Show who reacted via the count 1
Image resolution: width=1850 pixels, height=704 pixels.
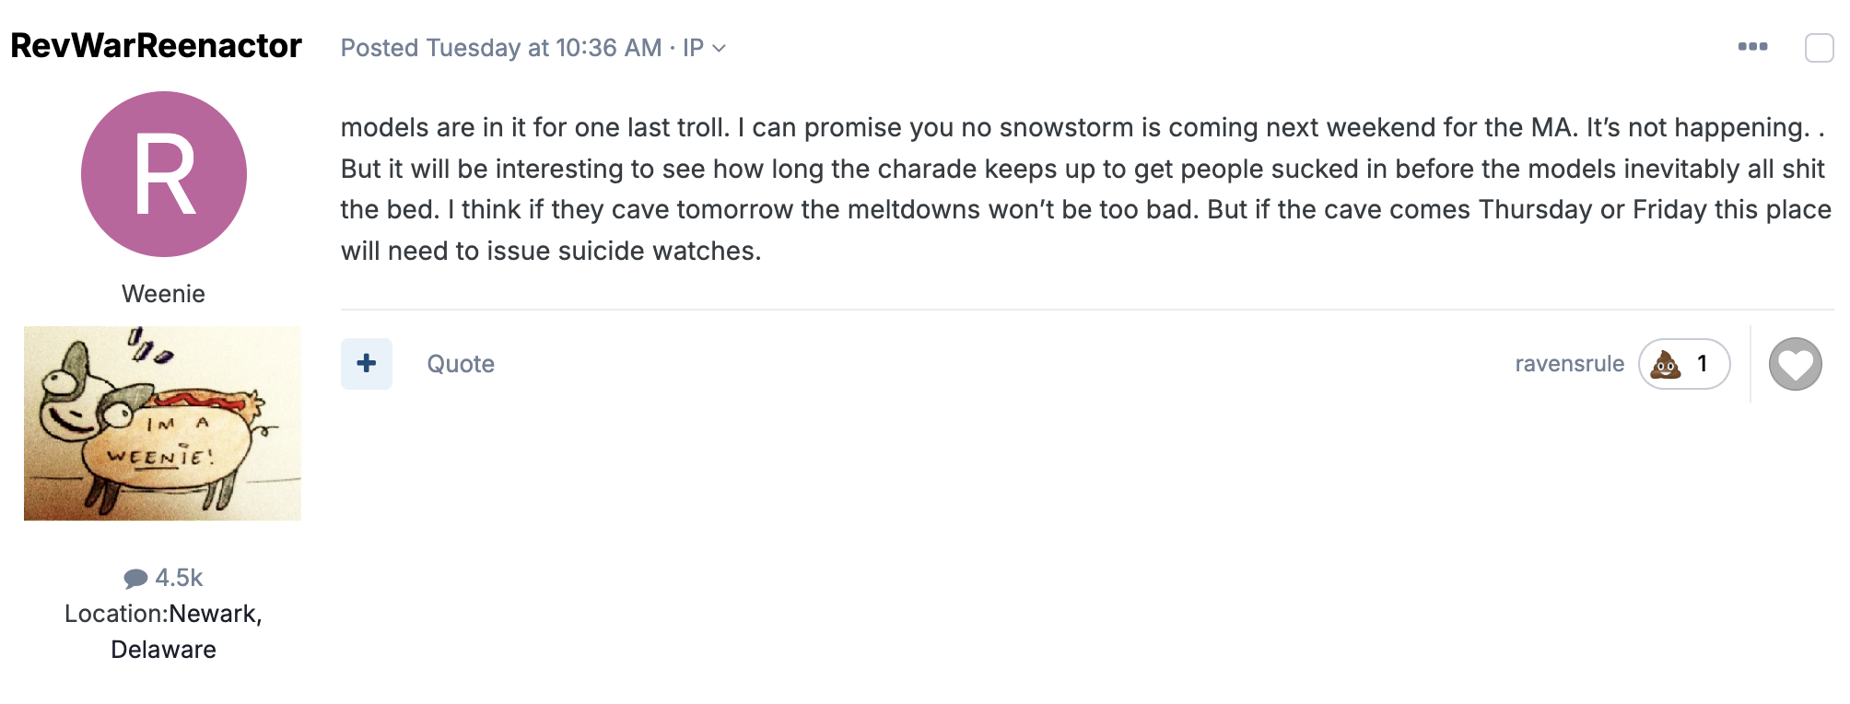tap(1703, 364)
